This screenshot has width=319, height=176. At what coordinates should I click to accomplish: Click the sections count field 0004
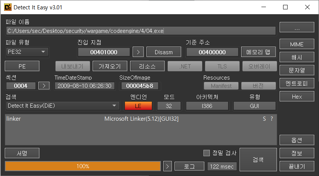(21, 86)
